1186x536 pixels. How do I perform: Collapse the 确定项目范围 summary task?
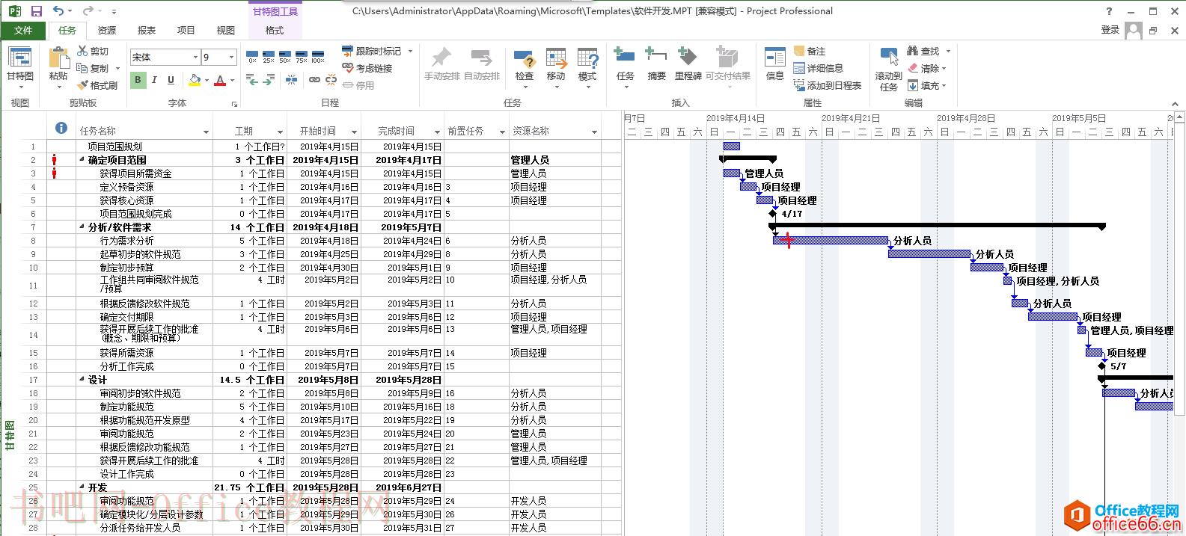82,160
